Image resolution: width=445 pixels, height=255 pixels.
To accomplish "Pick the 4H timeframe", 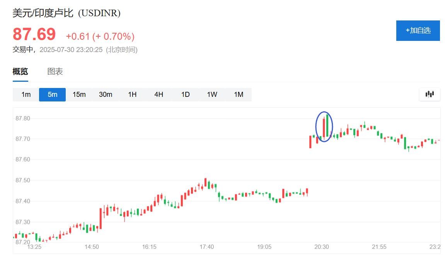I will pos(159,95).
